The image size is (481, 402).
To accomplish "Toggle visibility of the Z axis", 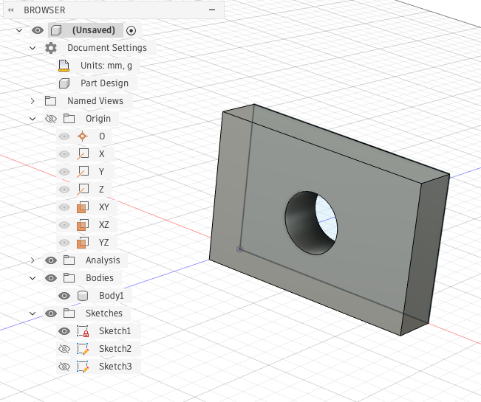I will pos(64,190).
